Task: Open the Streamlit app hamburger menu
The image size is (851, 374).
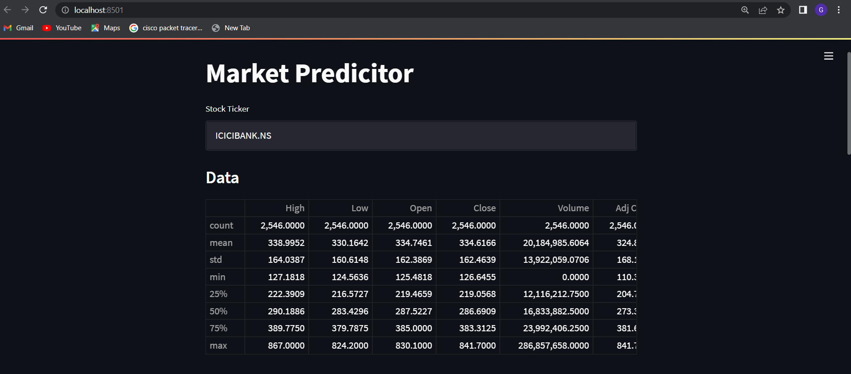Action: [828, 56]
